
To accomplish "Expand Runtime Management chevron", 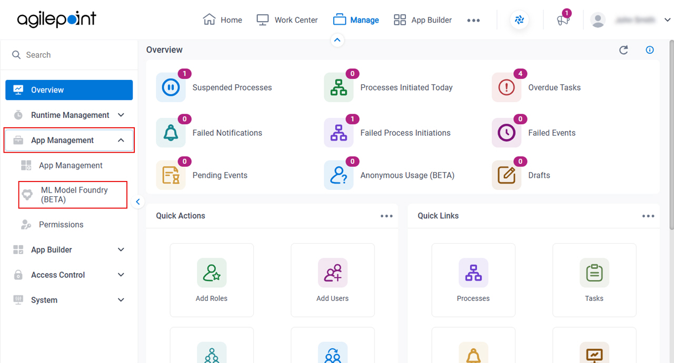I will (x=121, y=115).
